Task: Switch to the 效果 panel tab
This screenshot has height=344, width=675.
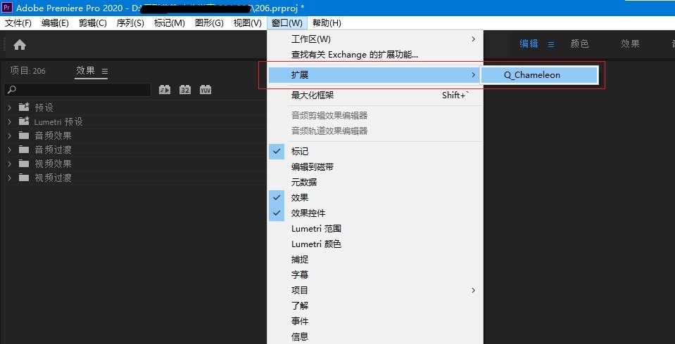Action: (x=85, y=71)
